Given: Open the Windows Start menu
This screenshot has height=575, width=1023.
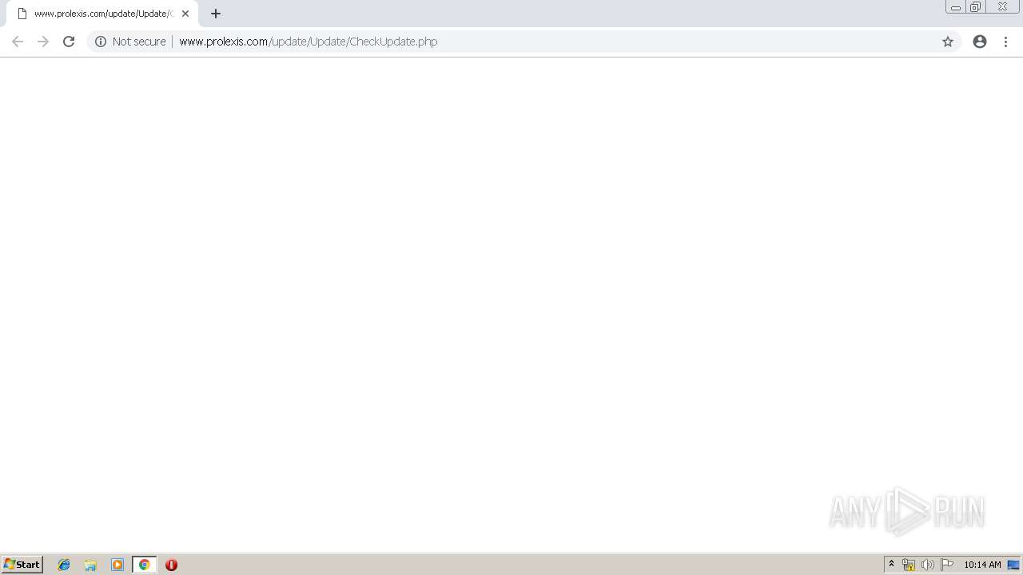Looking at the screenshot, I should tap(22, 565).
